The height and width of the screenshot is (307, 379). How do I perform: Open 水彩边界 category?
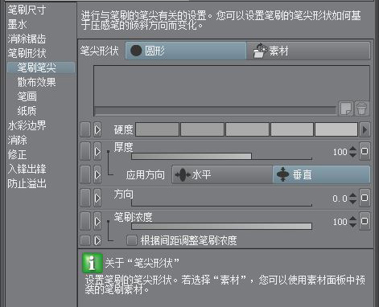[x=27, y=125]
